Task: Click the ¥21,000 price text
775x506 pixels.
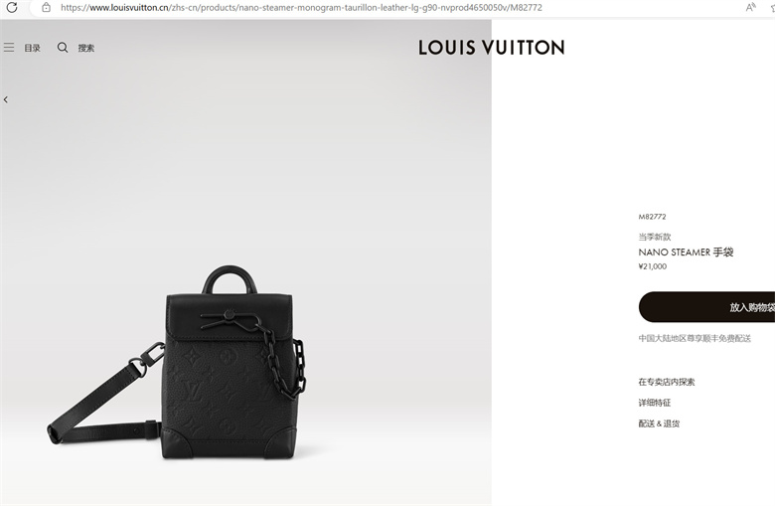Action: tap(653, 266)
